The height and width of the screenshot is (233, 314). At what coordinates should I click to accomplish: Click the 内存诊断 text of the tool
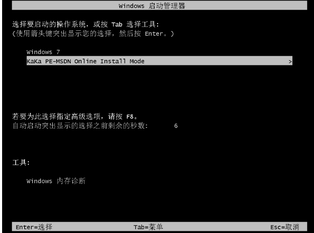[71, 181]
